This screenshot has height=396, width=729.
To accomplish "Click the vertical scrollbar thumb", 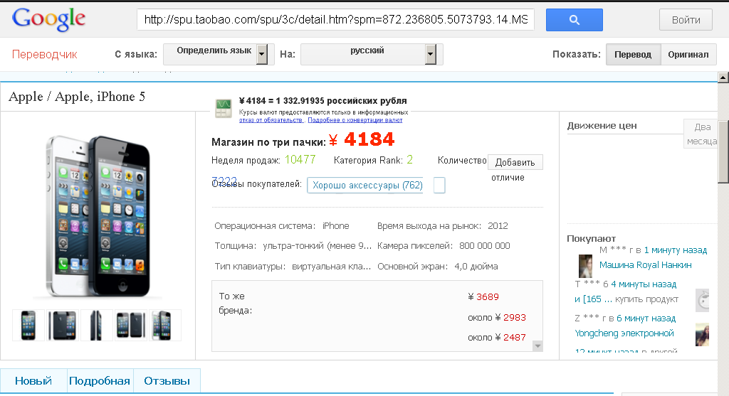I will pos(723,152).
